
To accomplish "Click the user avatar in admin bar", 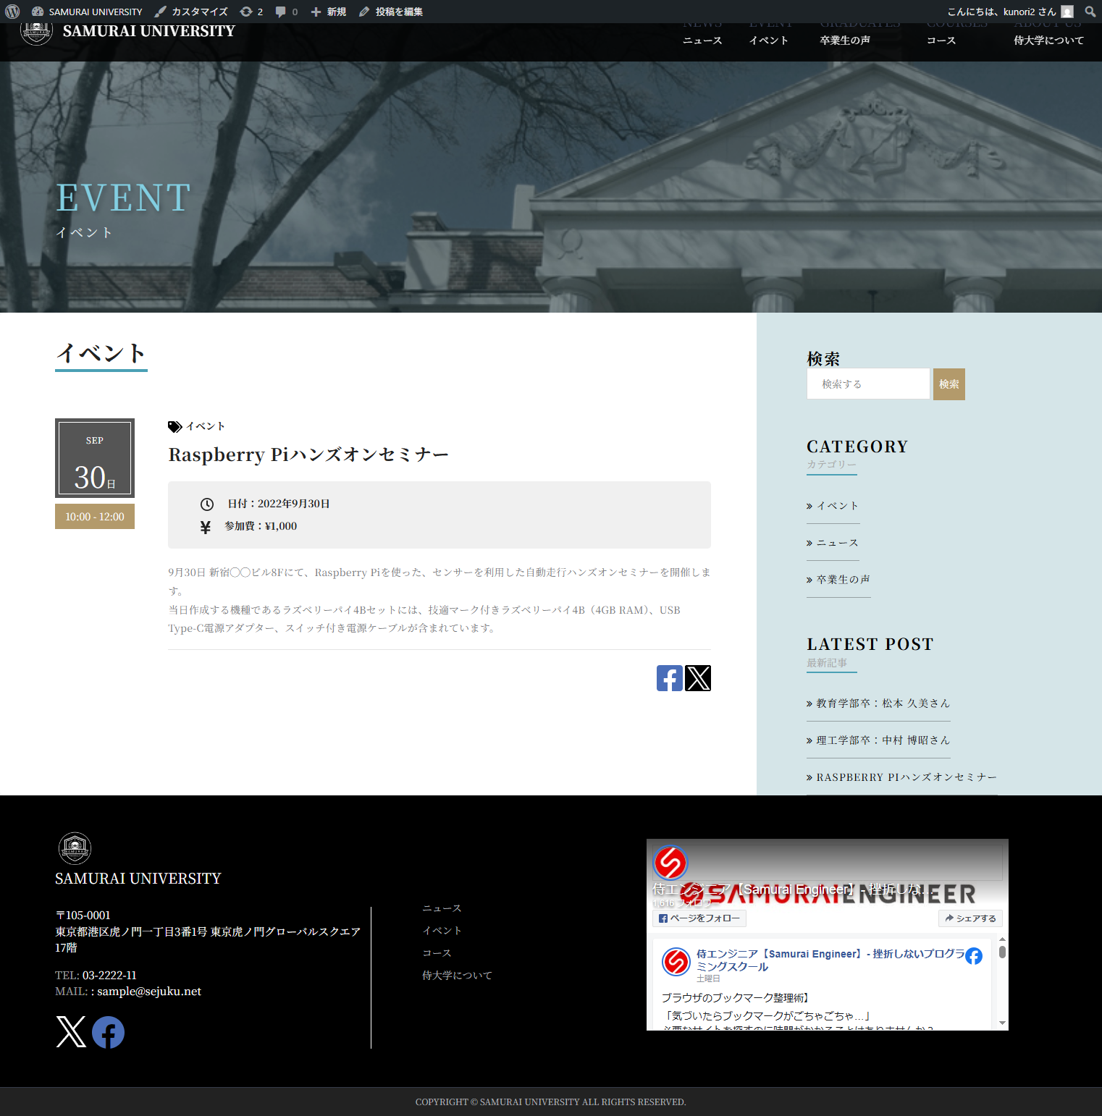I will pos(1067,12).
